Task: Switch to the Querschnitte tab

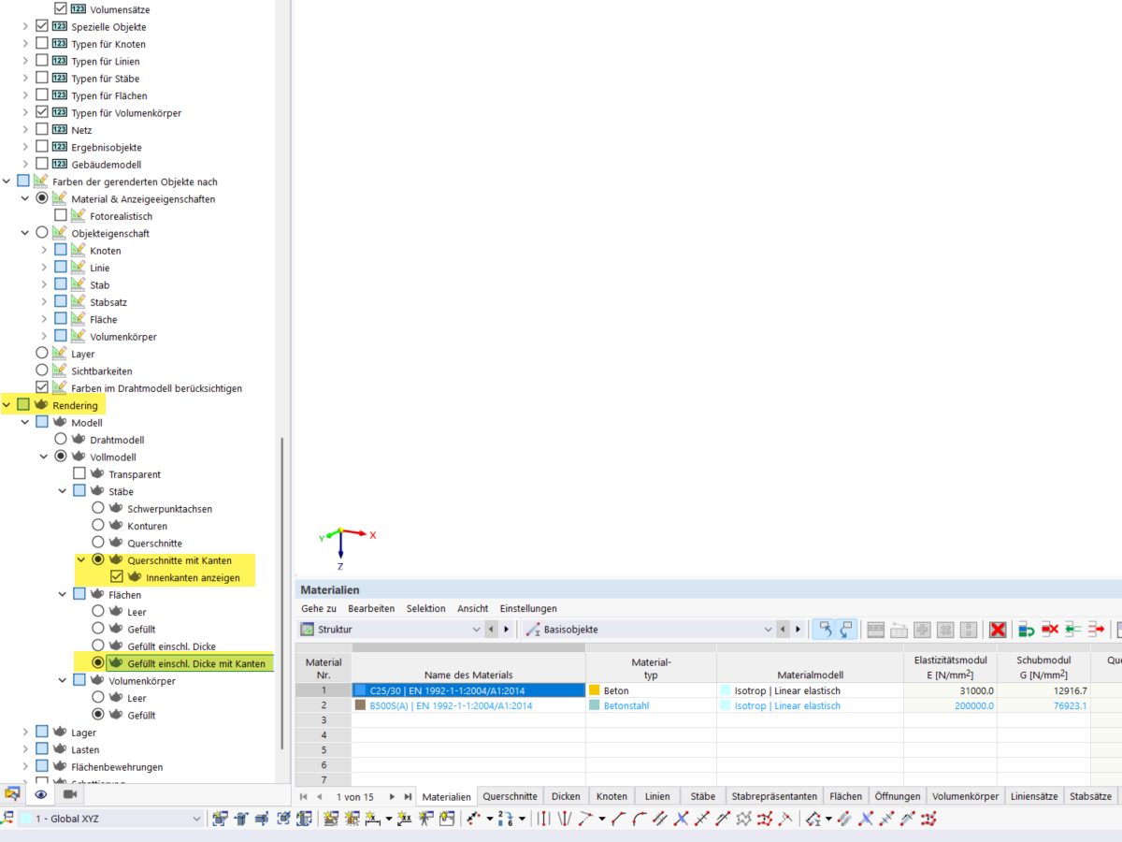Action: (x=510, y=796)
